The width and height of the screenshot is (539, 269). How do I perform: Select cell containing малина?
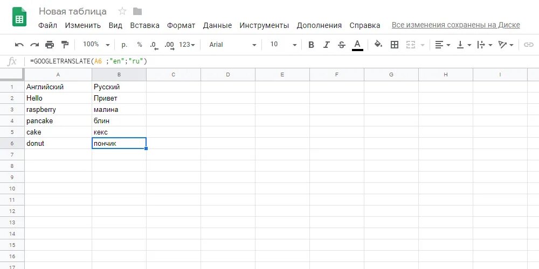119,109
